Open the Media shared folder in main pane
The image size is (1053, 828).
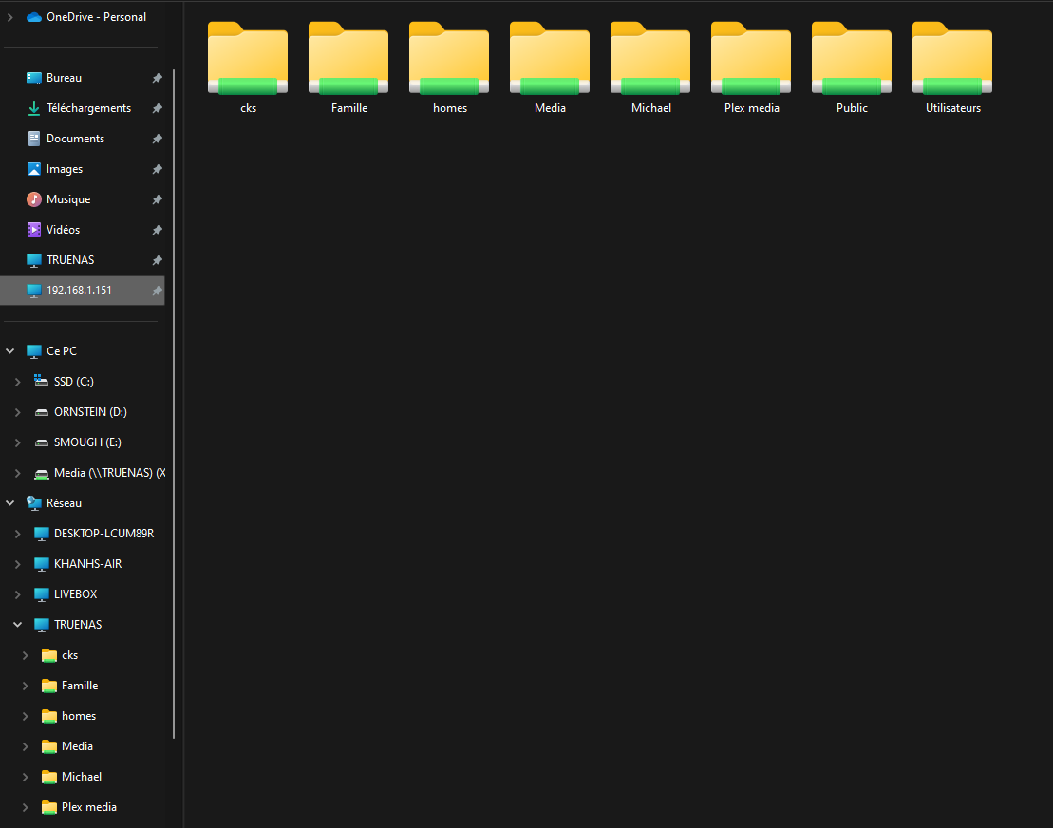(x=550, y=60)
